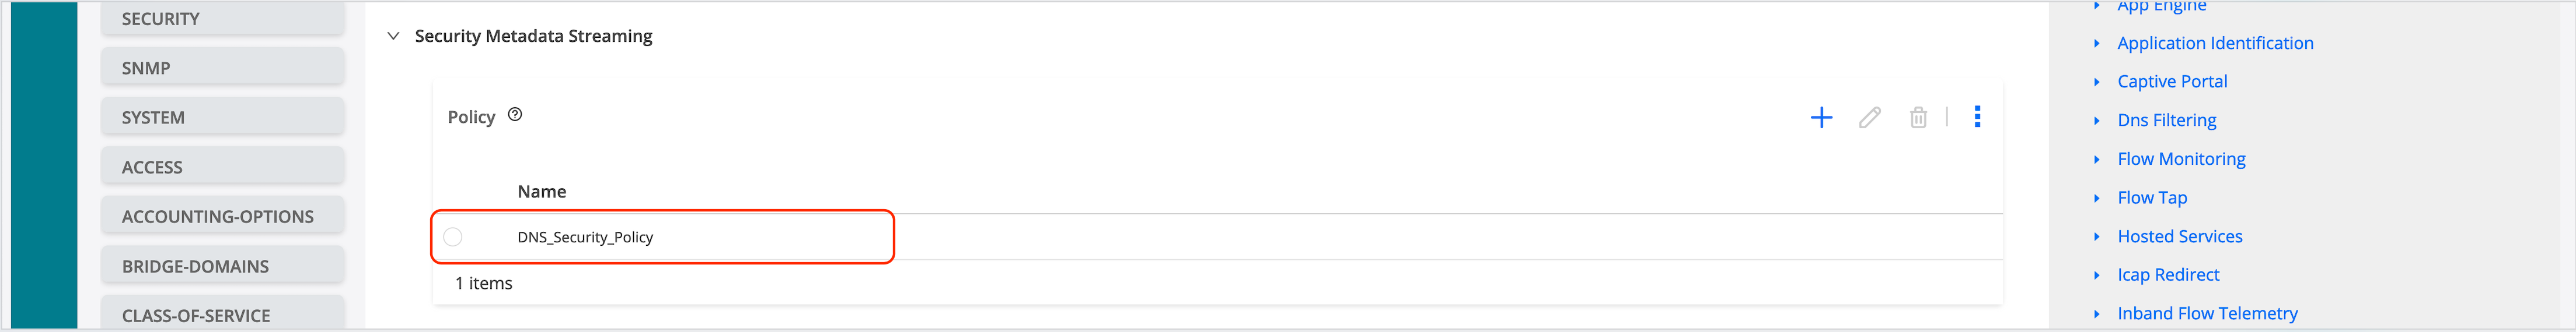Open the Dns Filtering link
The height and width of the screenshot is (332, 2576).
coord(2166,121)
